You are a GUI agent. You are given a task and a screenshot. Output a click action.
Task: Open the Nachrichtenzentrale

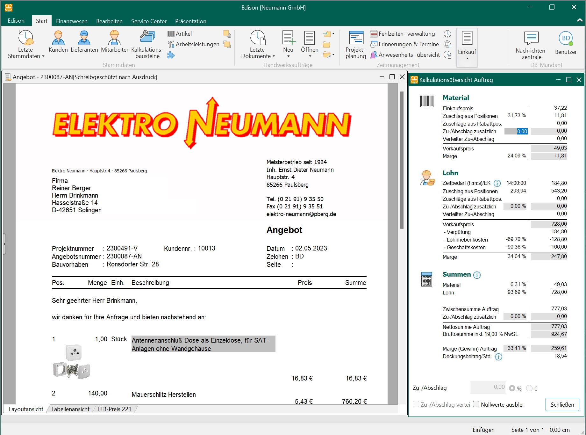(531, 45)
